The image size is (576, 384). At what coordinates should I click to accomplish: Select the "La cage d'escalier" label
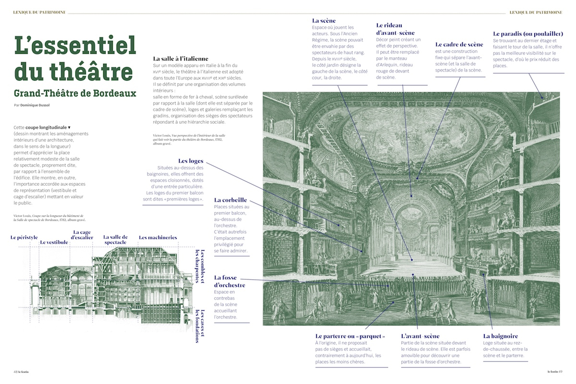tap(82, 234)
